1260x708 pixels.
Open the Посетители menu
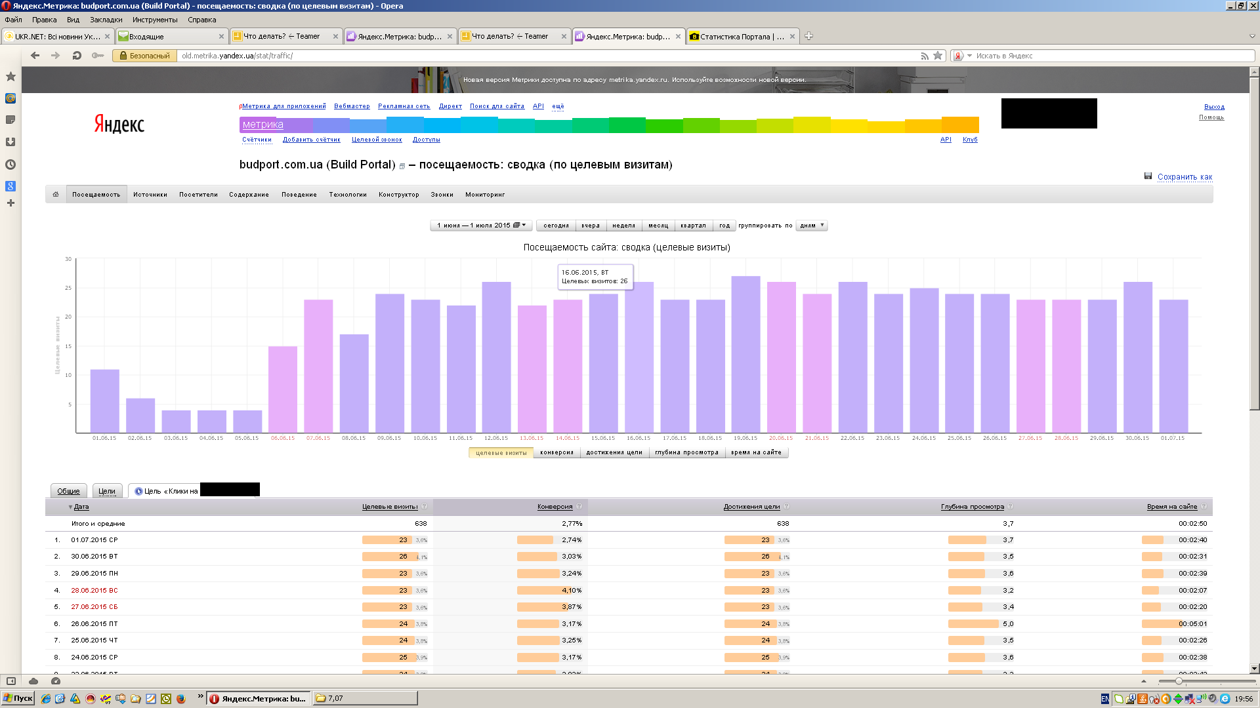point(198,195)
